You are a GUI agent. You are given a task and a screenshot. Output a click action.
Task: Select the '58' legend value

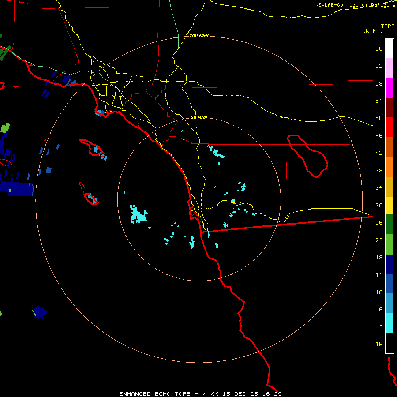(x=379, y=83)
